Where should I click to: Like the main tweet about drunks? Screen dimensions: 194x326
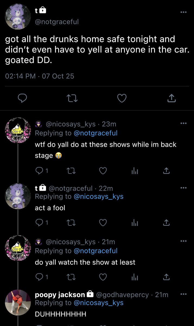tap(122, 98)
